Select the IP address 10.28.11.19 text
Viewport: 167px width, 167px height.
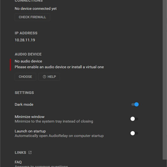pyautogui.click(x=25, y=40)
